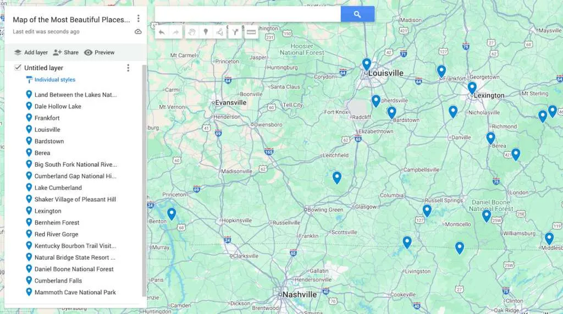Click the map pin west of Nicholasville

click(453, 112)
